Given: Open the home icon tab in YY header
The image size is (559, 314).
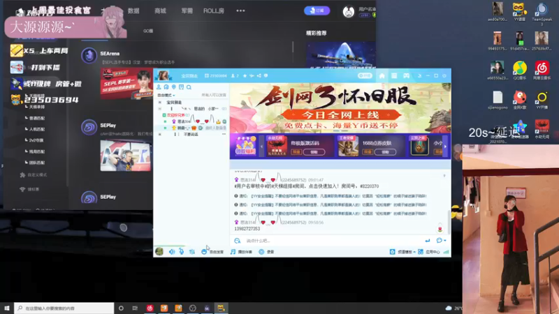Looking at the screenshot, I should point(382,76).
